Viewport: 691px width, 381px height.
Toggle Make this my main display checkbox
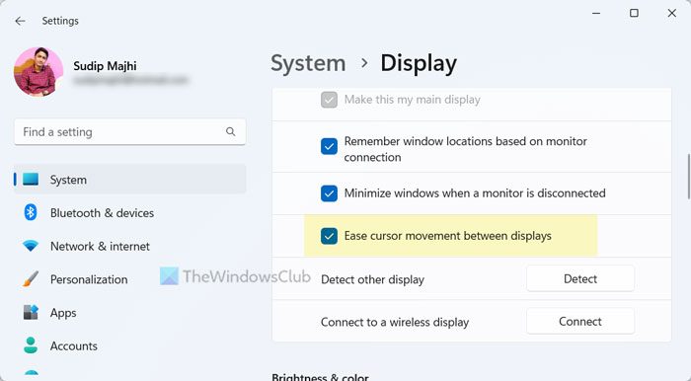(x=329, y=100)
